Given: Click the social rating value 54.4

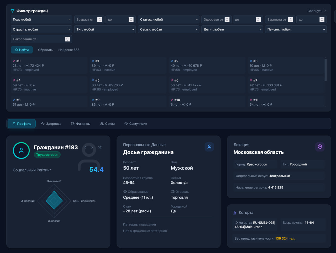Looking at the screenshot, I should click(96, 170).
